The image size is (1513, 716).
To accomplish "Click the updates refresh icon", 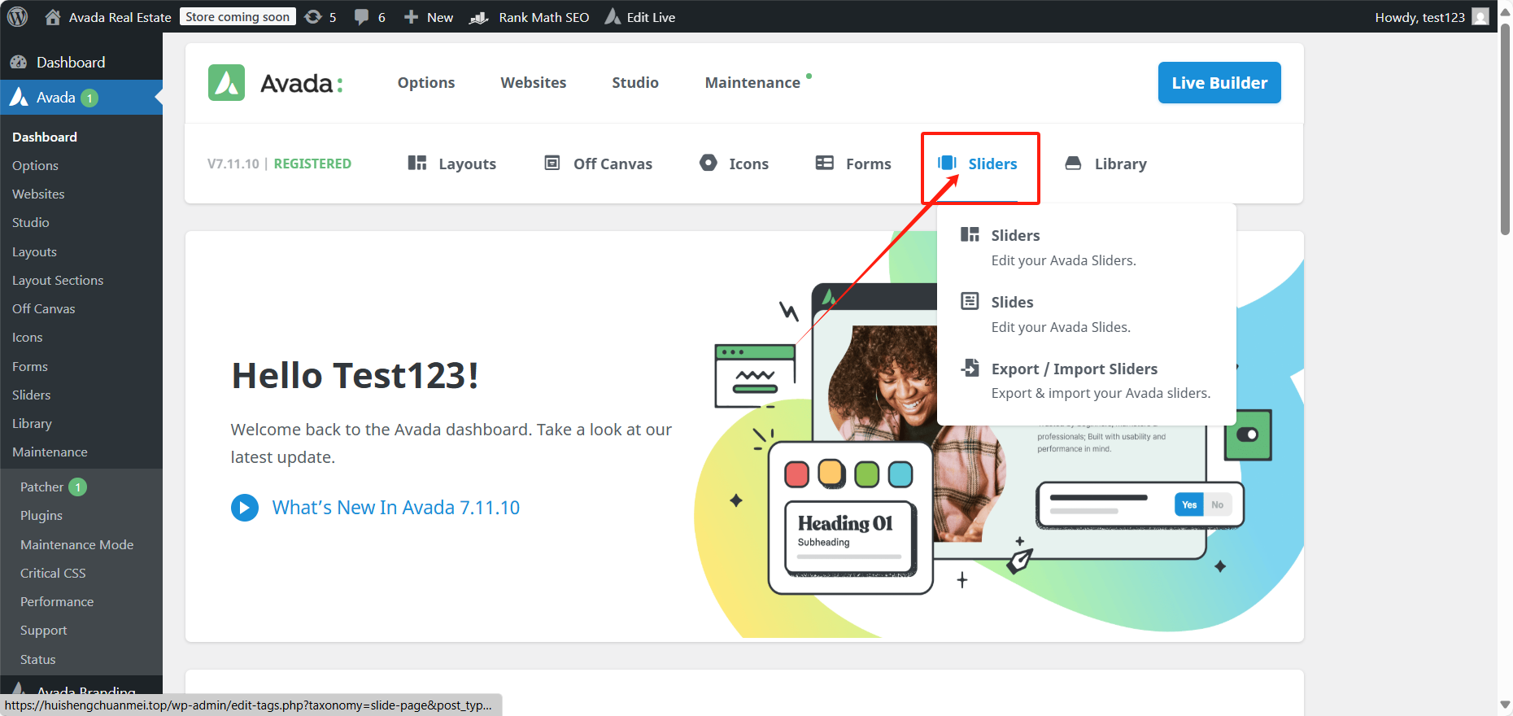I will tap(313, 17).
